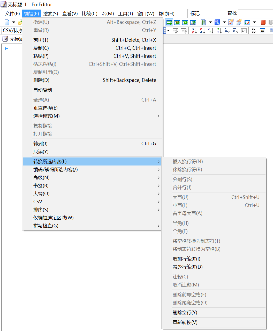Click the Abc strikethrough icon in toolbar
The image size is (273, 331).
pos(254,31)
